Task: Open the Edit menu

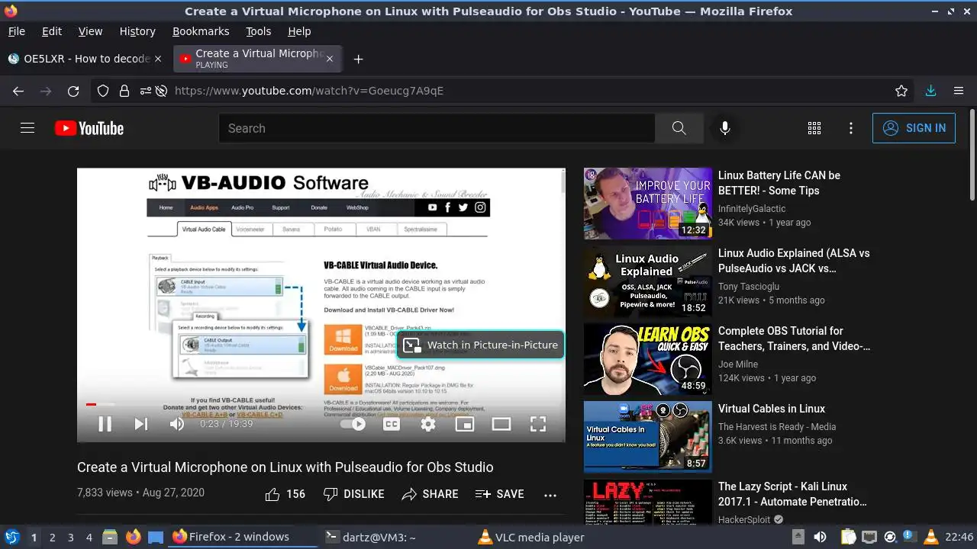Action: [x=52, y=31]
